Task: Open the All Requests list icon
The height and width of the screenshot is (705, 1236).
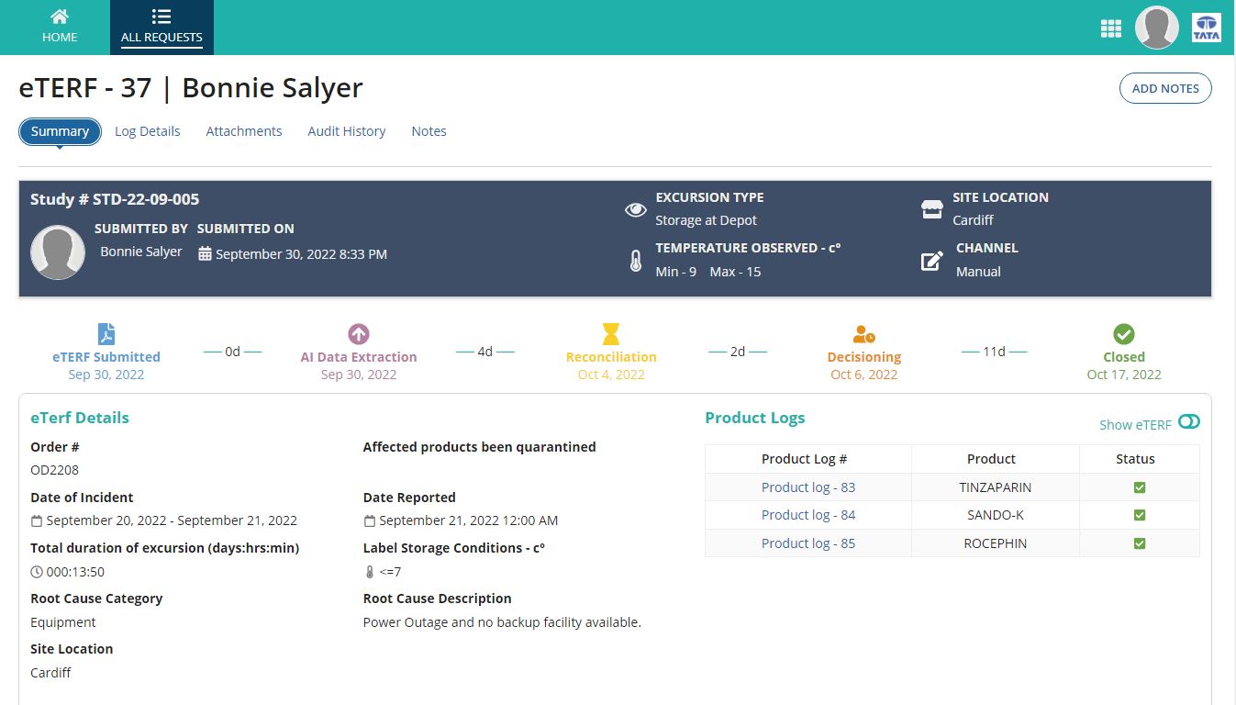Action: 161,17
